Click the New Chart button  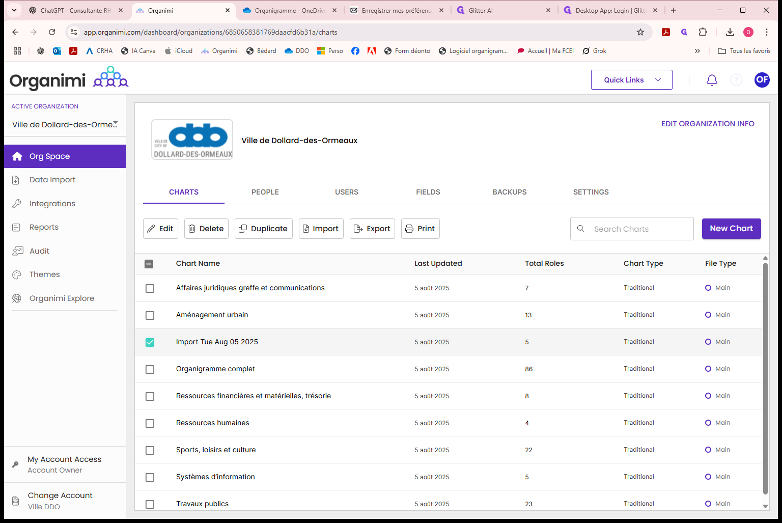coord(732,229)
